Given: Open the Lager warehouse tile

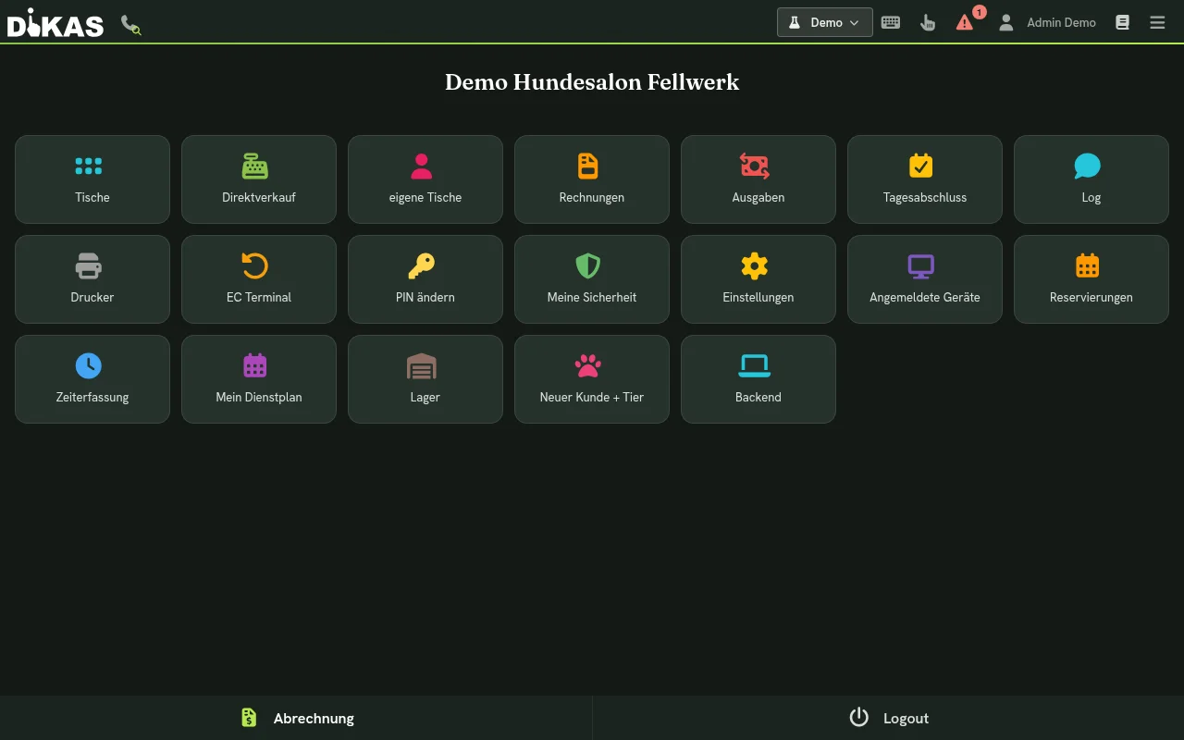Looking at the screenshot, I should [425, 379].
